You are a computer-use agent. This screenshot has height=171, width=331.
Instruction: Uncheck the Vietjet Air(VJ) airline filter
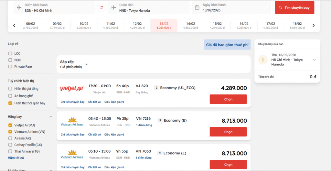point(10,125)
